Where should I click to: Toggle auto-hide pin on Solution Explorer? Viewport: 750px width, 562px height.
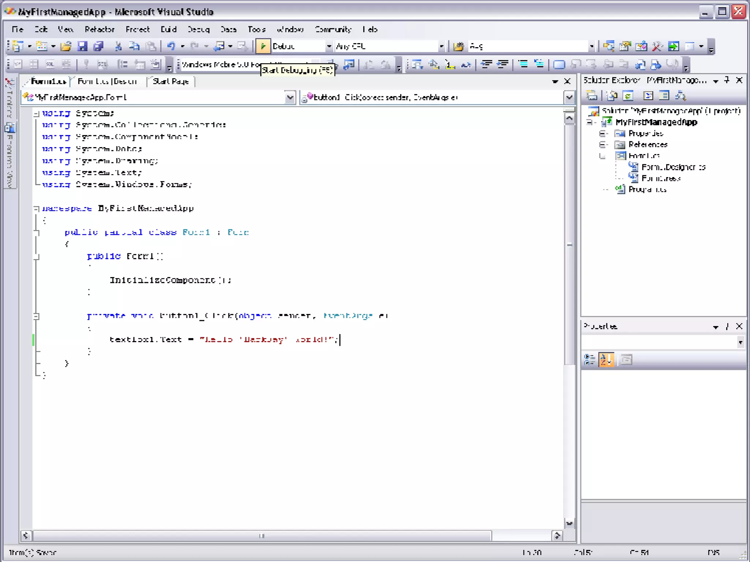[x=727, y=80]
